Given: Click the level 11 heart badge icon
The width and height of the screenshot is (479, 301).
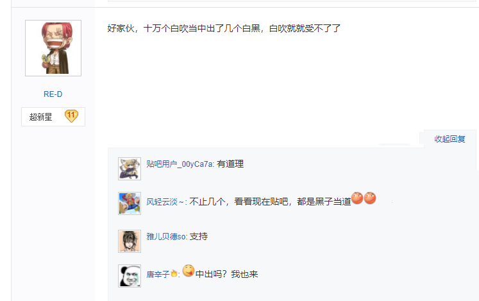Looking at the screenshot, I should pos(71,116).
